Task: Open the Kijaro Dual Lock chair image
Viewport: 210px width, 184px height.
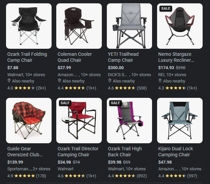Action: [180, 121]
